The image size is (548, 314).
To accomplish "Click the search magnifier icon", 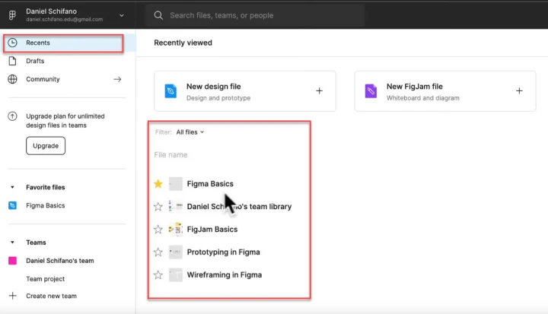I will pos(158,15).
